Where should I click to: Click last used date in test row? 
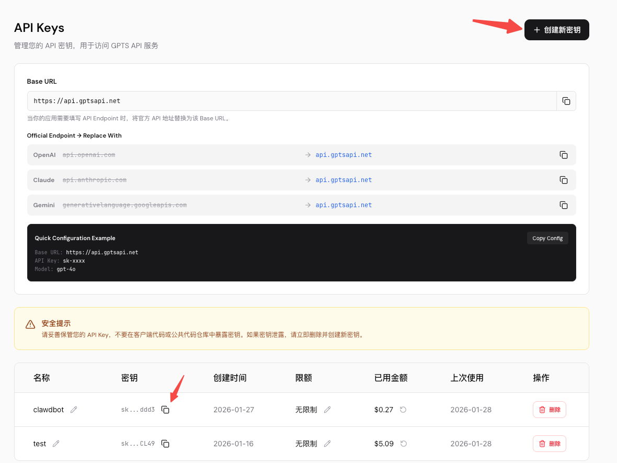click(x=471, y=444)
